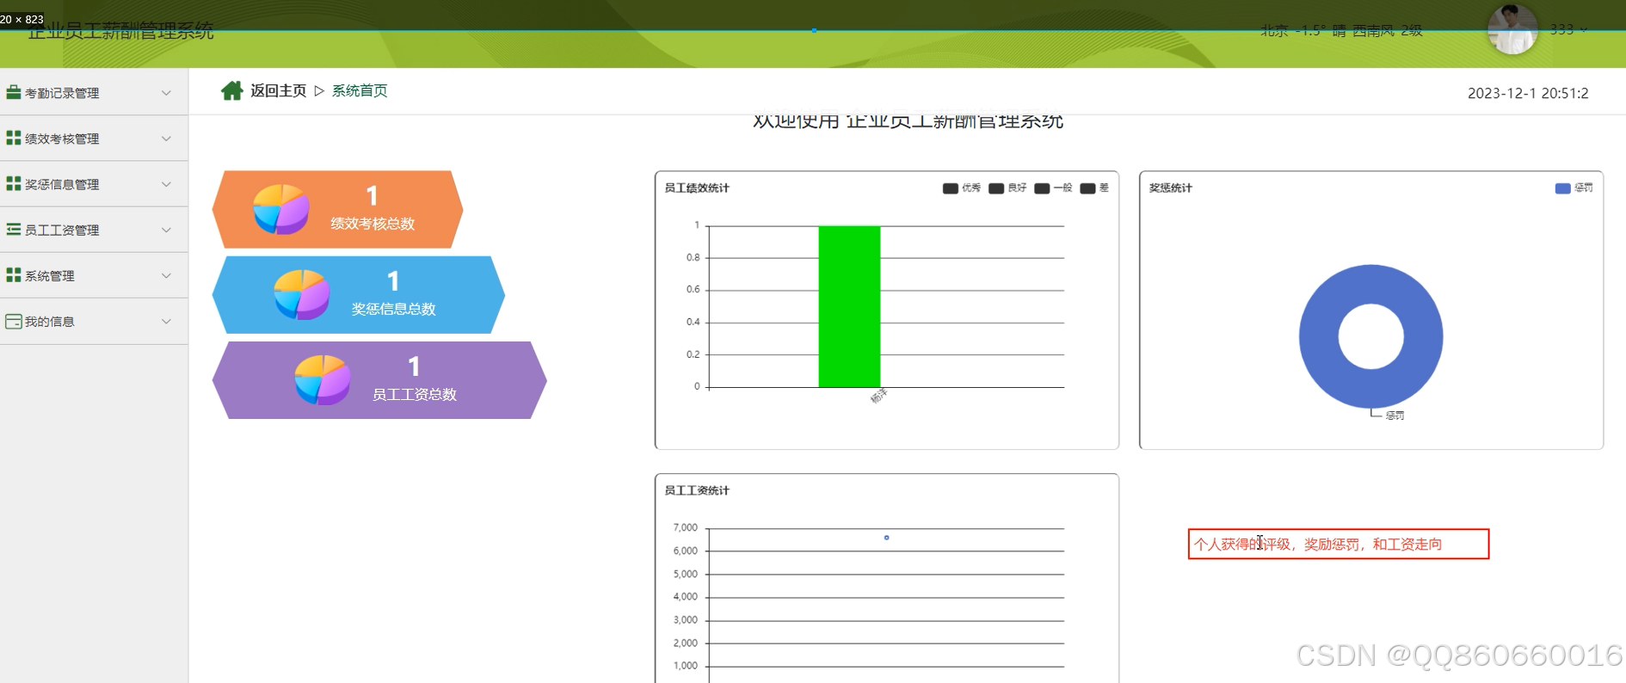Click the breadcrumb triangle arrow icon

pyautogui.click(x=319, y=91)
